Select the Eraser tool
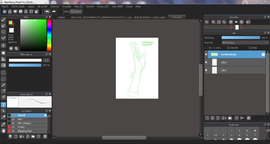The image size is (270, 144). pos(3,26)
